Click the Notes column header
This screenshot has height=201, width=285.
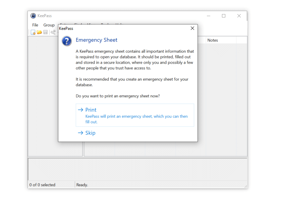click(x=221, y=40)
